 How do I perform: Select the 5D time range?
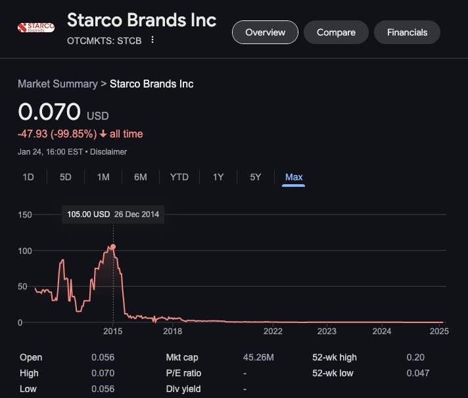(65, 177)
